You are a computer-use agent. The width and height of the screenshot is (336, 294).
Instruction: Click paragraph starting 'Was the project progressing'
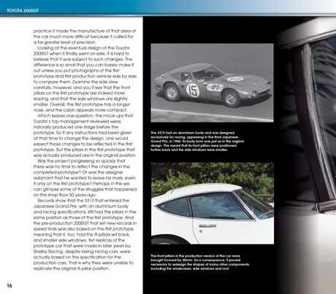click(x=85, y=178)
